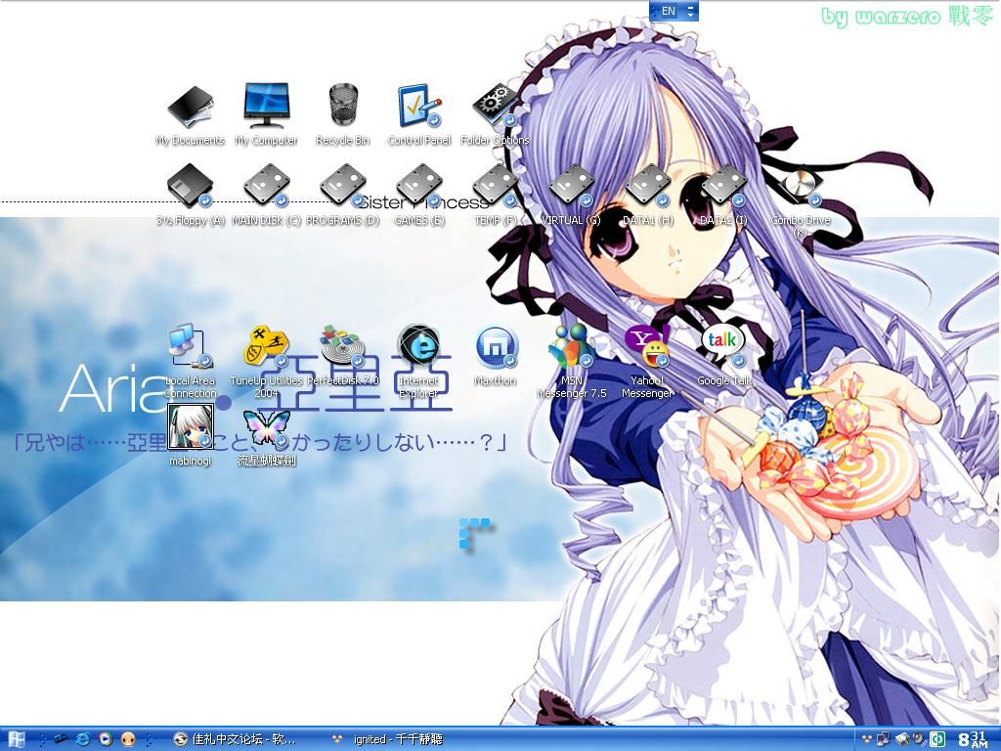Open the GAMES (E) drive shortcut

point(418,196)
